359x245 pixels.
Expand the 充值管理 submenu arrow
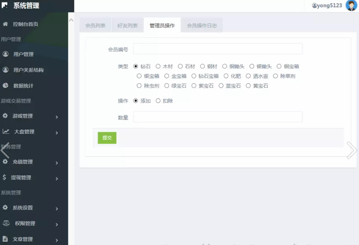pos(57,163)
